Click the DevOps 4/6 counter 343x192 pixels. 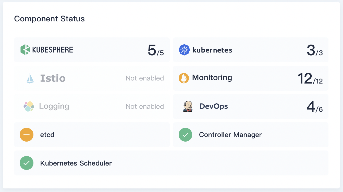pyautogui.click(x=314, y=106)
